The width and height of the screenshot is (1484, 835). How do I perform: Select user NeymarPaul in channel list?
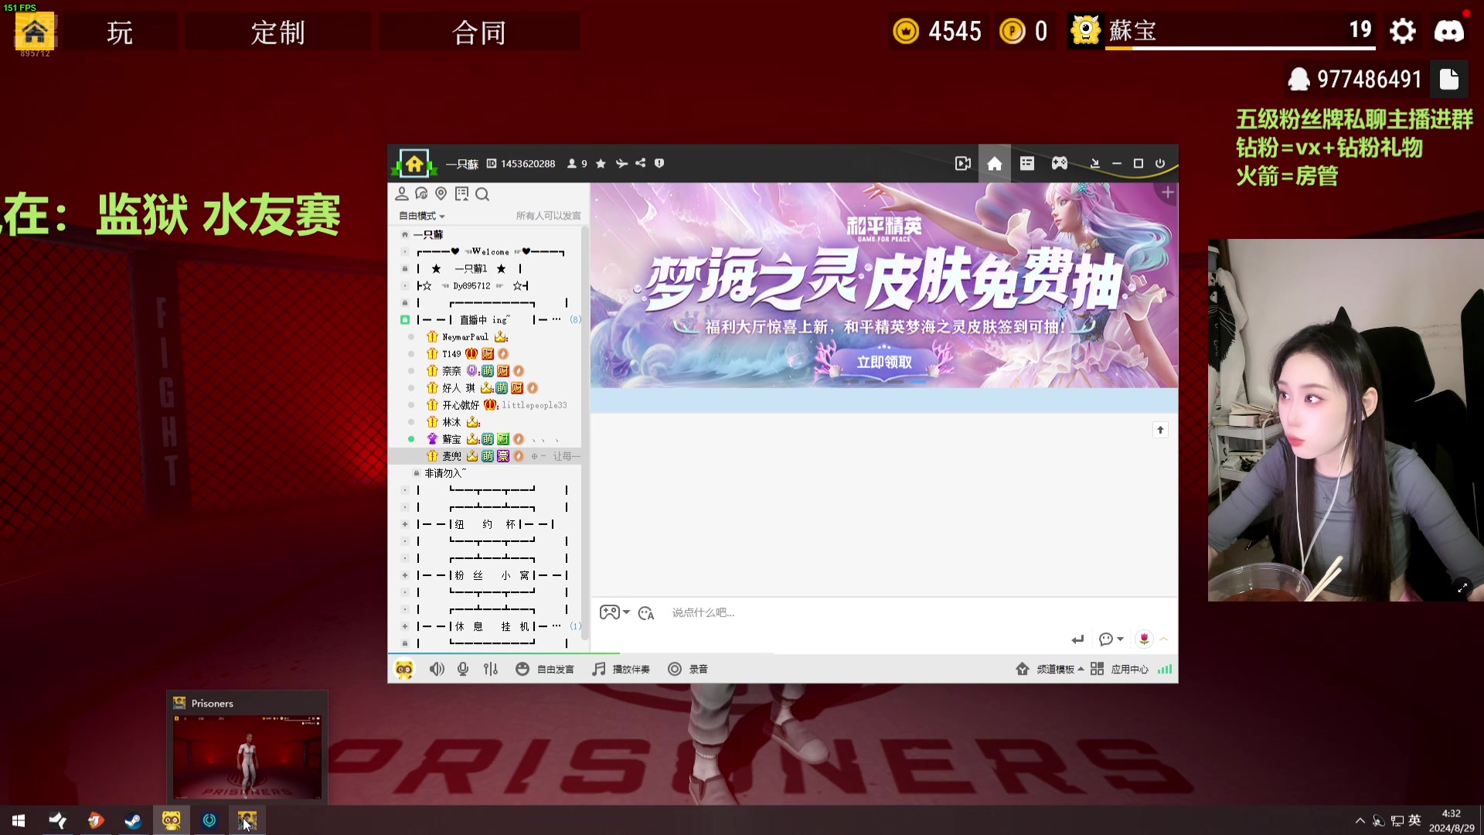[x=465, y=336]
